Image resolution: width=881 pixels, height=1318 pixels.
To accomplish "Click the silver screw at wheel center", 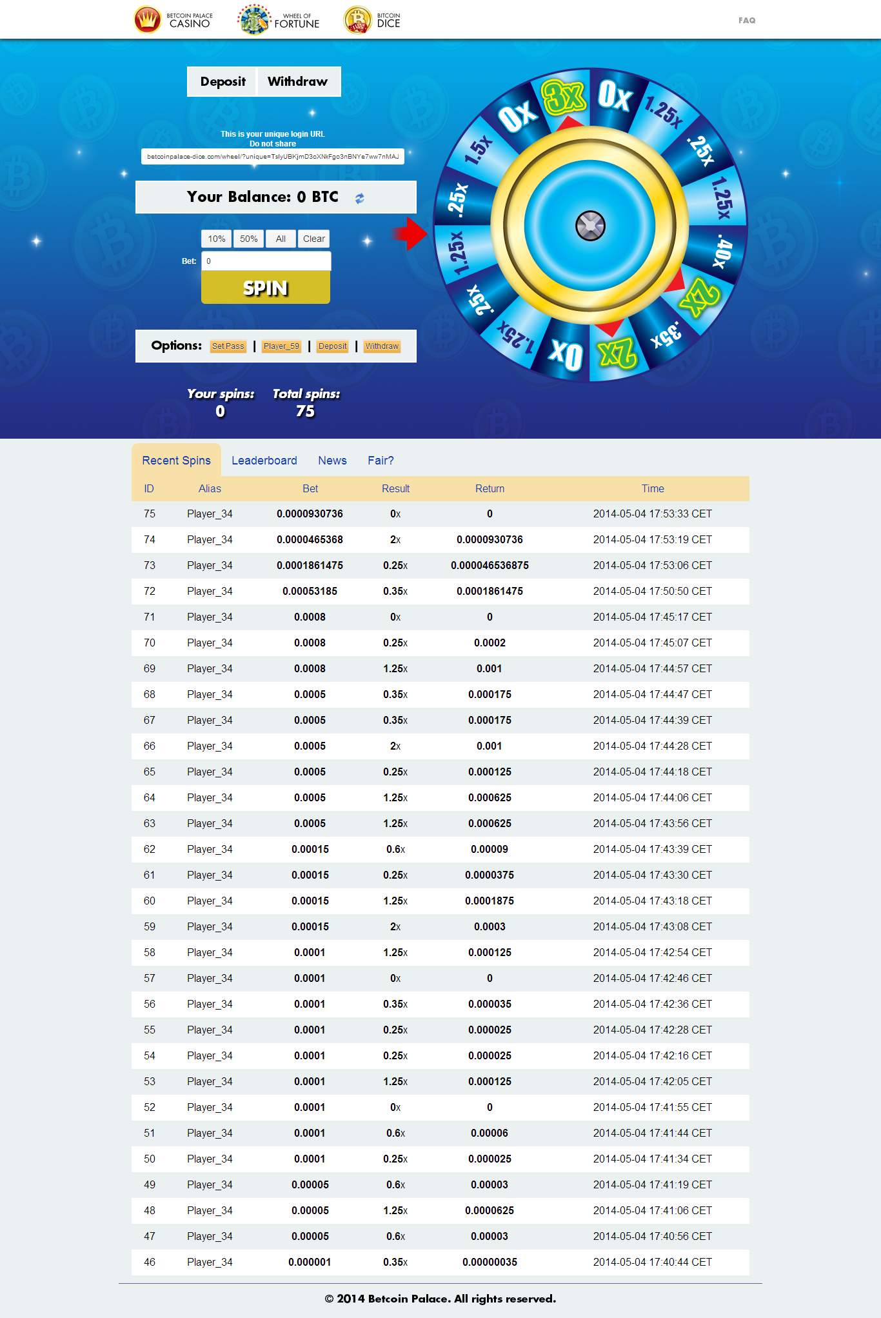I will [589, 226].
